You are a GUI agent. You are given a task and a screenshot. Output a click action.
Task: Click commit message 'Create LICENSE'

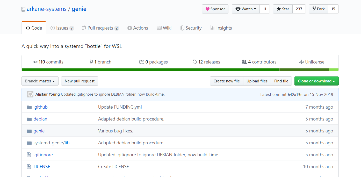[113, 167]
